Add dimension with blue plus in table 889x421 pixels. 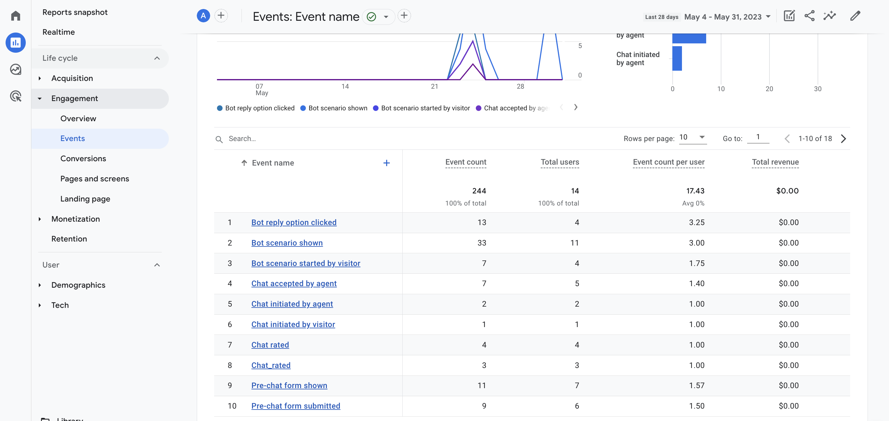pyautogui.click(x=386, y=163)
